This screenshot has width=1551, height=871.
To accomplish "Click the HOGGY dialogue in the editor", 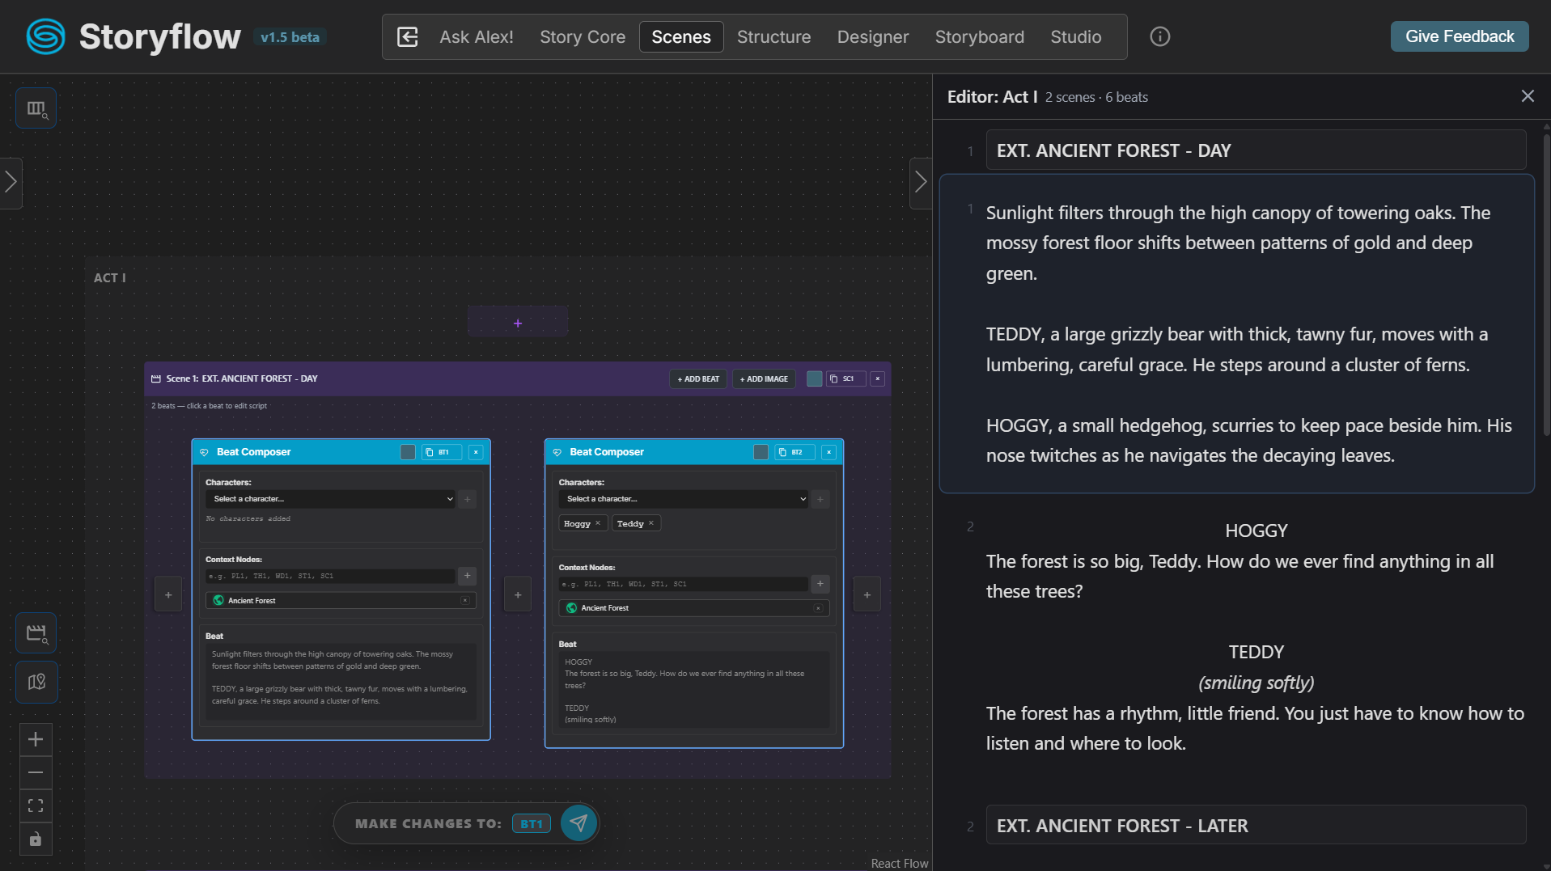I will coord(1256,577).
